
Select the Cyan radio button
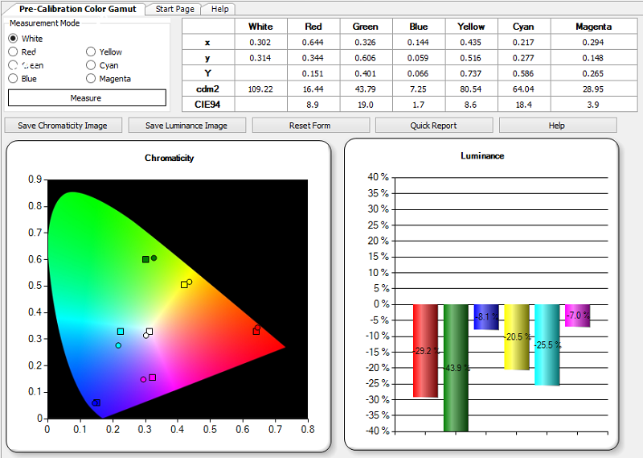(x=91, y=65)
